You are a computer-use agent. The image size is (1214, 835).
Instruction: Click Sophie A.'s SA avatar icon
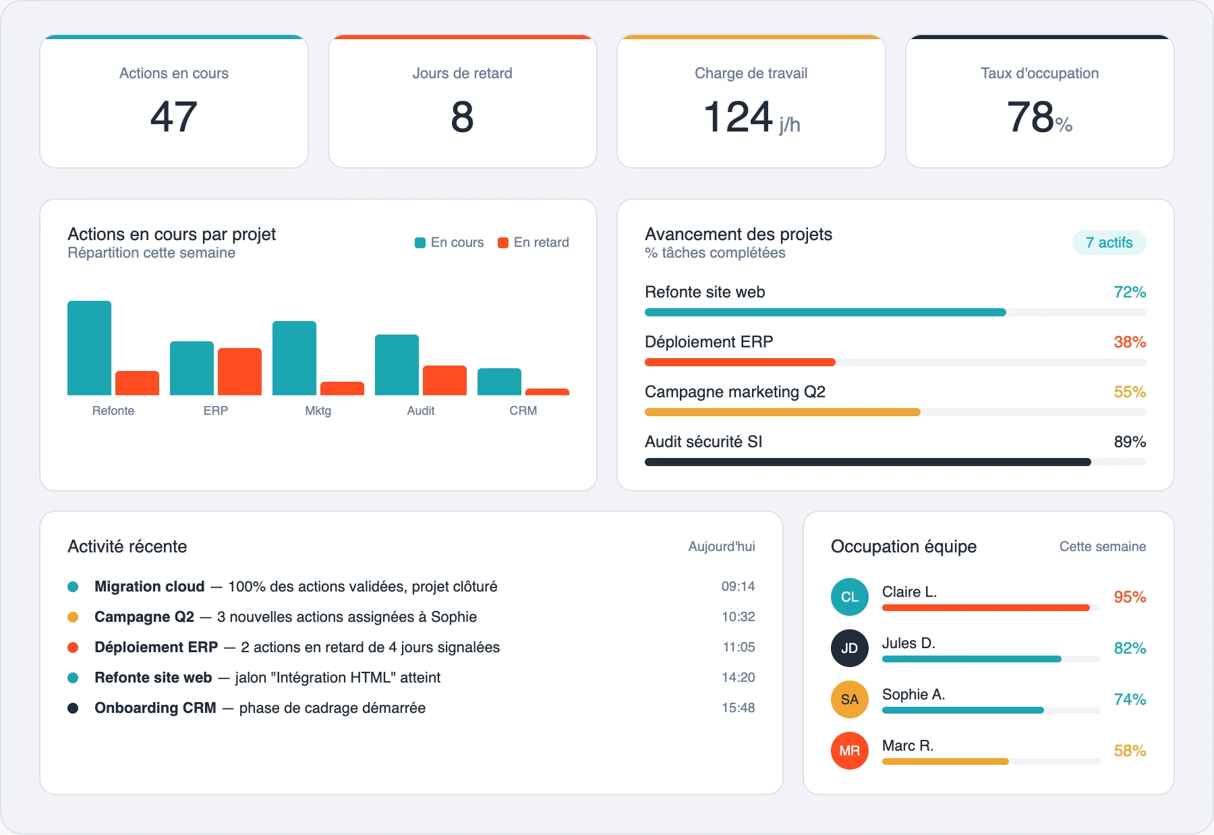(x=849, y=699)
